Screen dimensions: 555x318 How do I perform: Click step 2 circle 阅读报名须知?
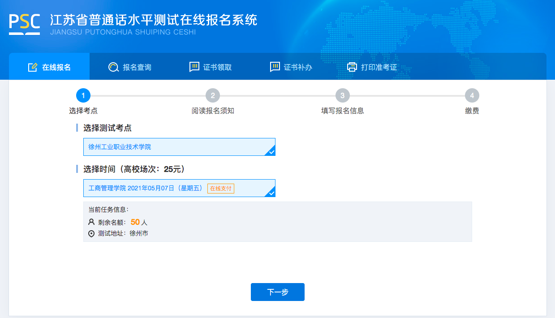pos(213,95)
